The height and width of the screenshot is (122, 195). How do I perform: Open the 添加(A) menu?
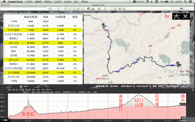click(68, 2)
